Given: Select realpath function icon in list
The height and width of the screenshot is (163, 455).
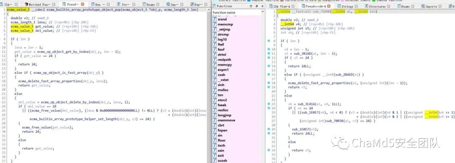Looking at the screenshot, I should point(215,60).
